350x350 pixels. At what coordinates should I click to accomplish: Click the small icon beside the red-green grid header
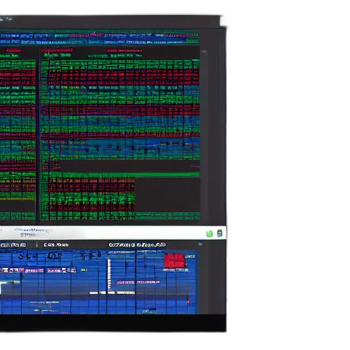pos(204,52)
